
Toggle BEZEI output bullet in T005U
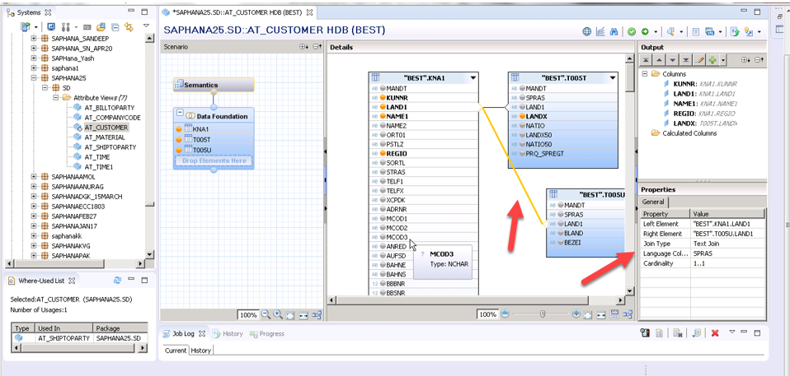point(562,242)
